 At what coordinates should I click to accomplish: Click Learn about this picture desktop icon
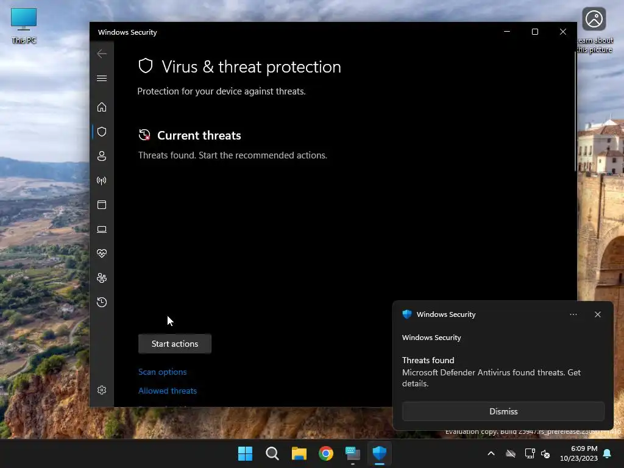[594, 30]
